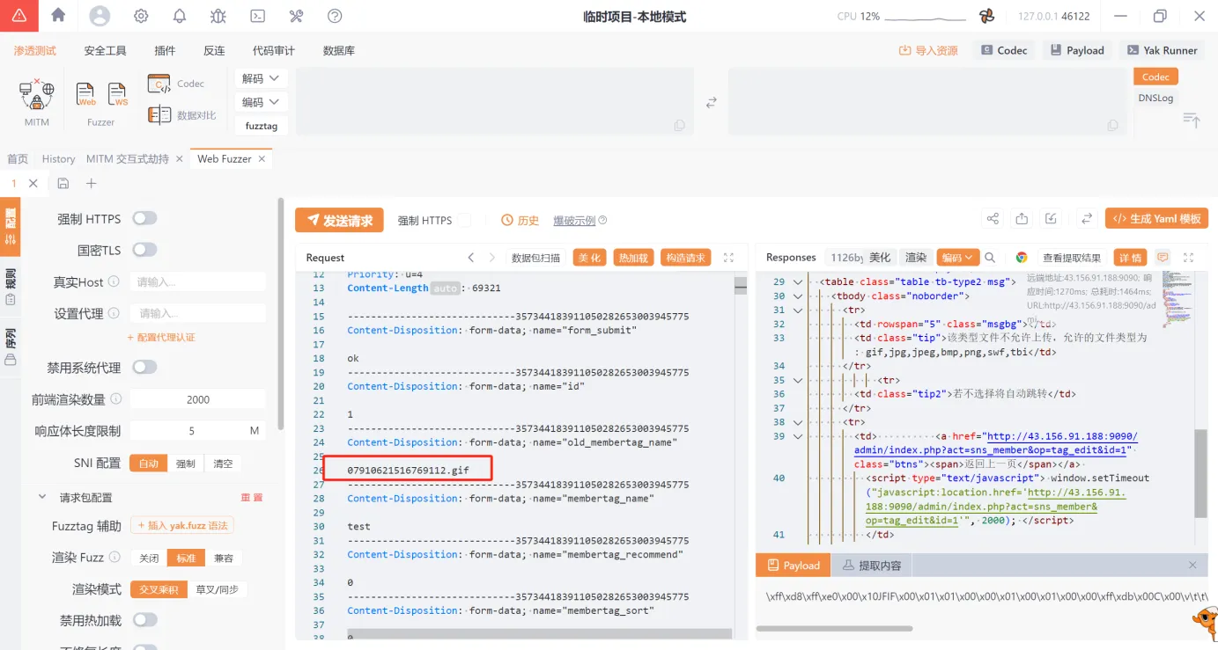Image resolution: width=1218 pixels, height=650 pixels.
Task: Open the Web Fuzzer tool icon
Action: pos(85,94)
